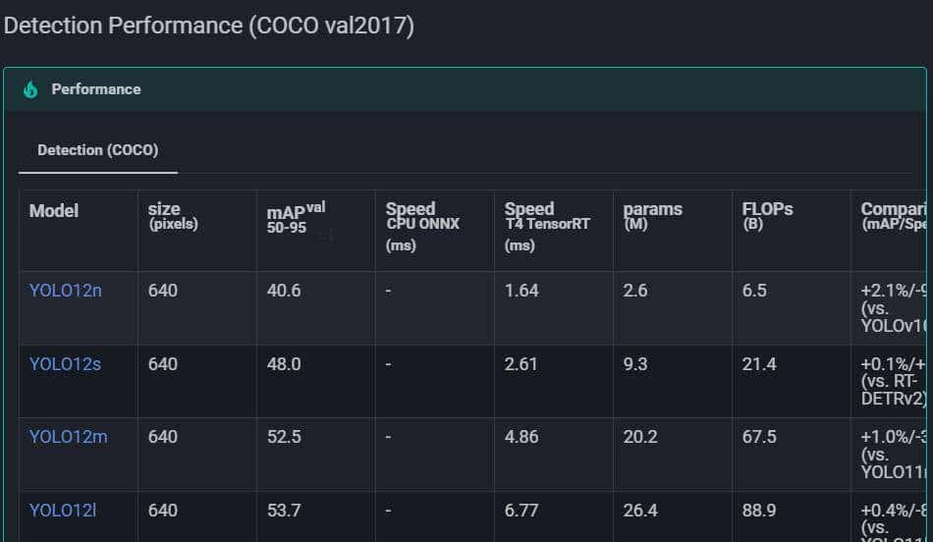Click the 1.64 speed cell for YOLO12n
The image size is (933, 542).
point(521,291)
